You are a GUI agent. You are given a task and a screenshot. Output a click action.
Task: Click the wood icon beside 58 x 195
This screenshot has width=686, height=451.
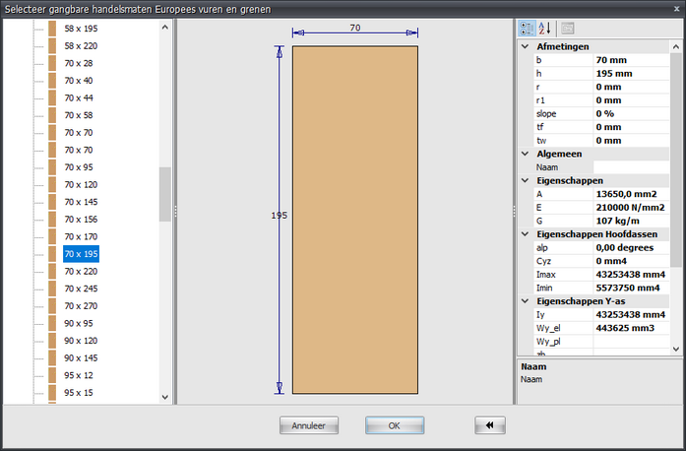click(x=52, y=29)
